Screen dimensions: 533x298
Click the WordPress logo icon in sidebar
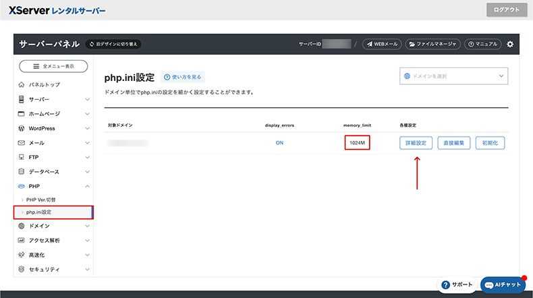tap(22, 129)
